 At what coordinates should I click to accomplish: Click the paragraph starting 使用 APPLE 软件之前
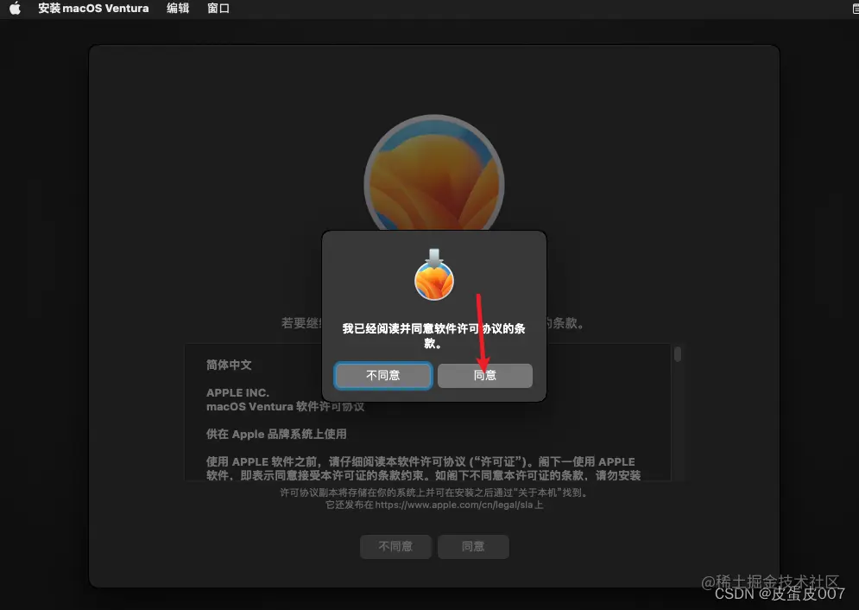tap(424, 468)
